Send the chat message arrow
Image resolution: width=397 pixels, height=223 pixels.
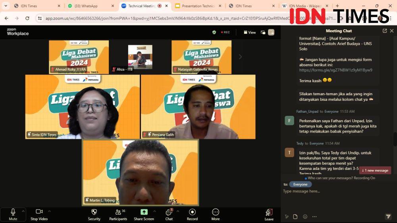pyautogui.click(x=388, y=216)
